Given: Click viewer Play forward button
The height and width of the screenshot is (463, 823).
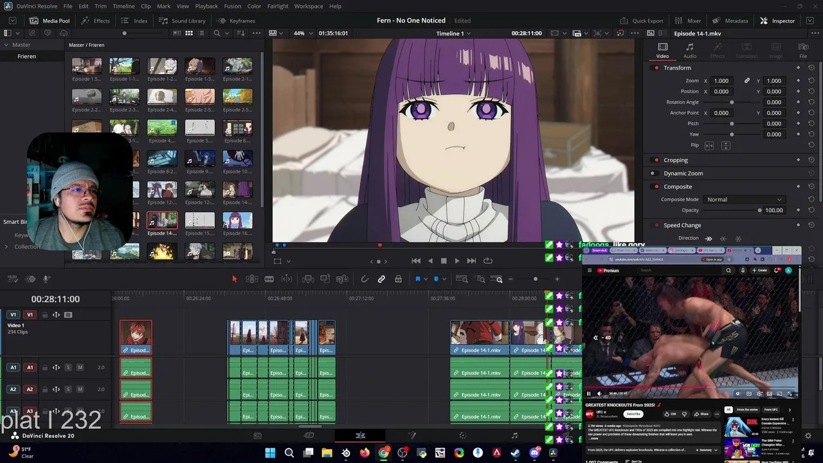Looking at the screenshot, I should click(x=457, y=260).
